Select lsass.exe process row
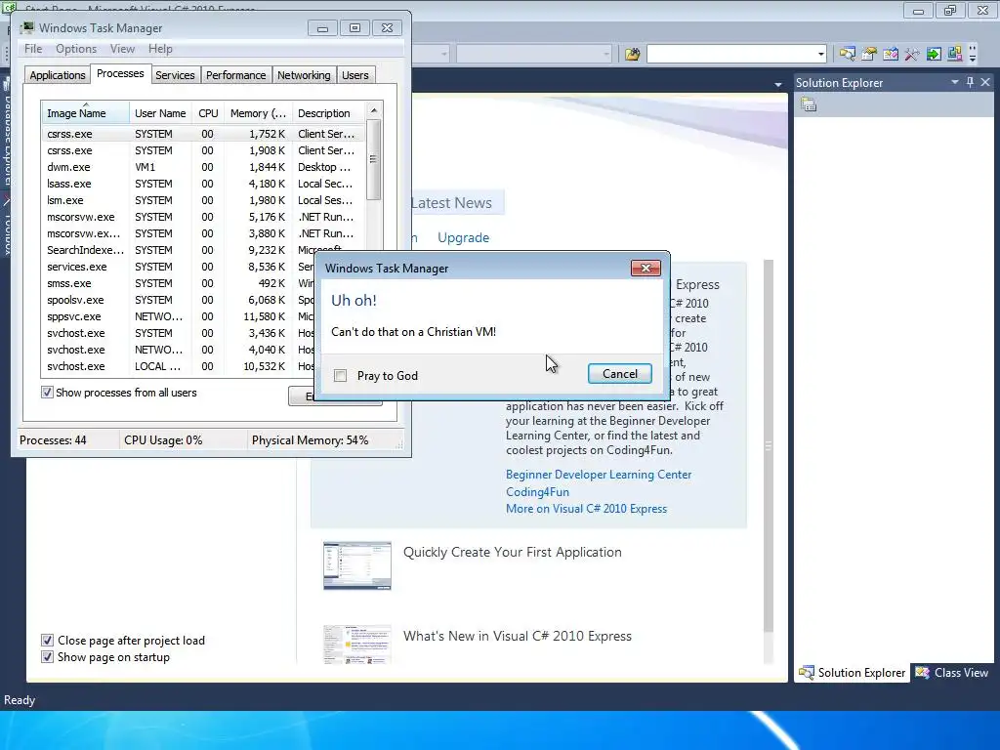This screenshot has height=750, width=1000. [x=203, y=184]
